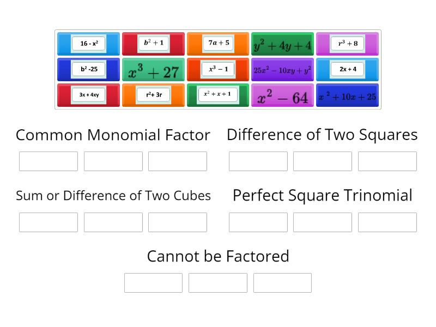Viewport: 436px width, 327px height.
Task: Select the "x³ + 27" tile
Action: tap(153, 69)
